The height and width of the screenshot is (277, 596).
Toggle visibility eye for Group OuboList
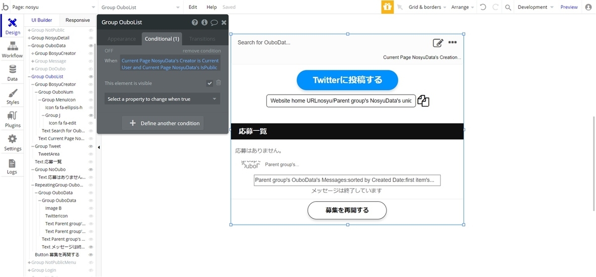pos(91,77)
